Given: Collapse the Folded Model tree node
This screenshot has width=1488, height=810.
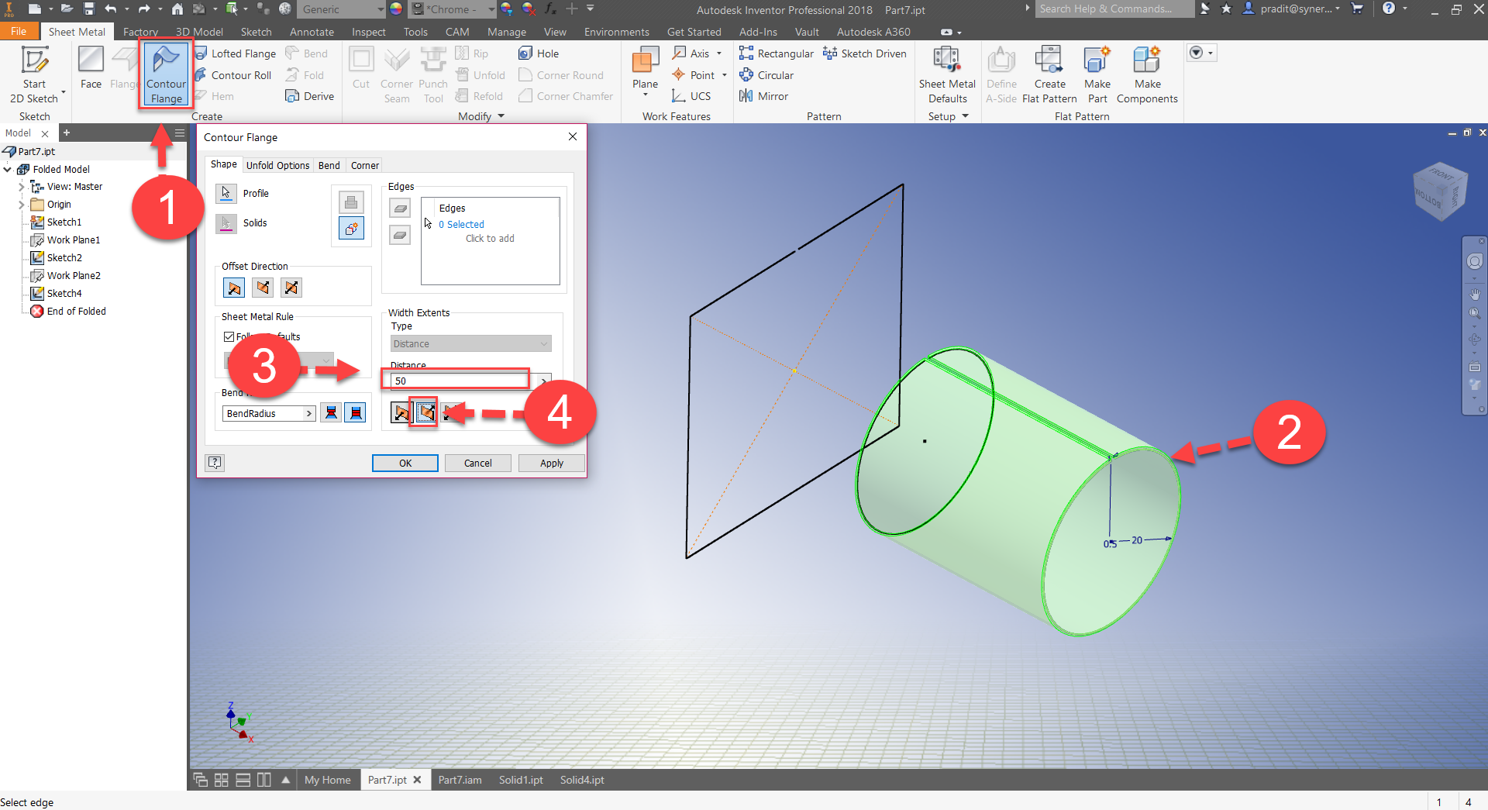Looking at the screenshot, I should (7, 169).
